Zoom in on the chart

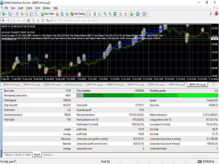click(x=105, y=14)
